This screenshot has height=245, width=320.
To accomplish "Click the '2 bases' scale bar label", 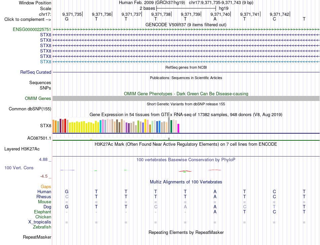I will pos(147,8).
